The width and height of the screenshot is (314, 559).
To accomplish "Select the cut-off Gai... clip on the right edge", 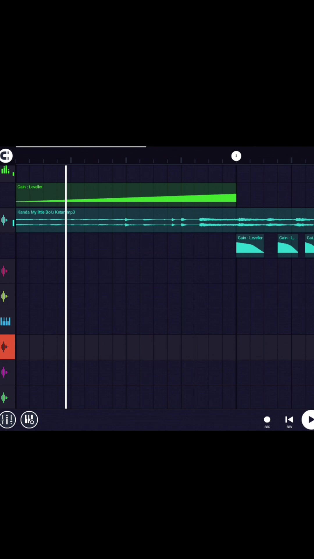I will 310,245.
